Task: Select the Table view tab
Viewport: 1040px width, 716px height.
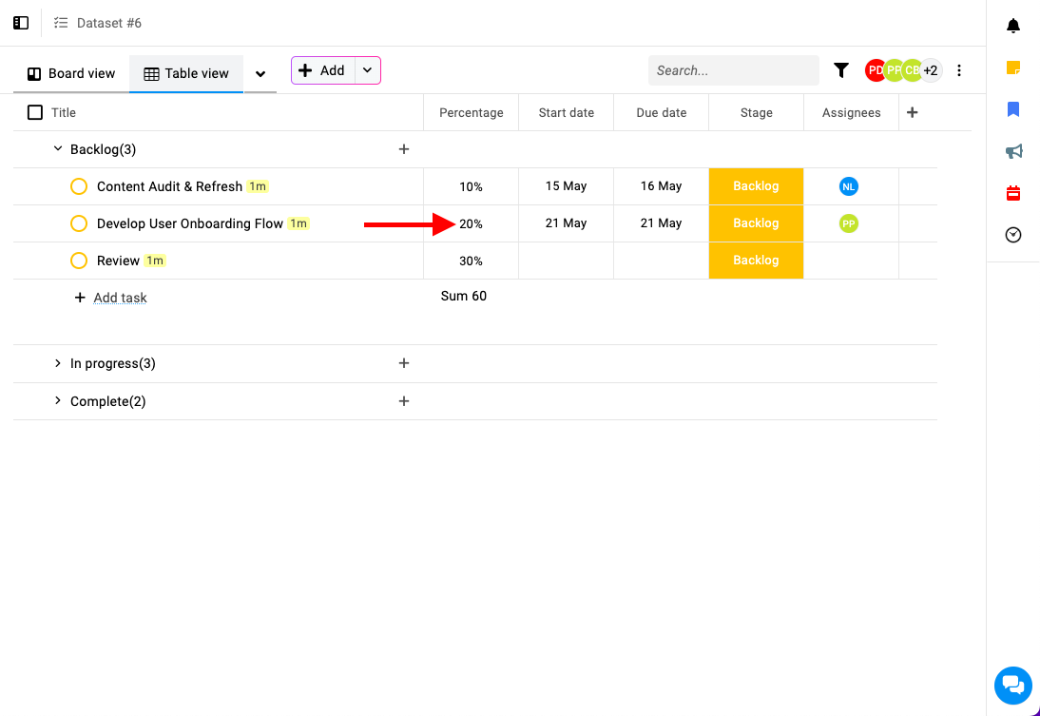Action: click(186, 73)
